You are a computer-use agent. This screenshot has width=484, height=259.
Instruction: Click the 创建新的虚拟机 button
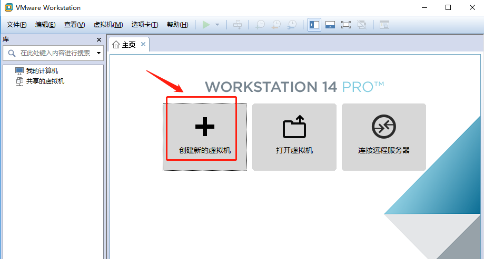205,137
